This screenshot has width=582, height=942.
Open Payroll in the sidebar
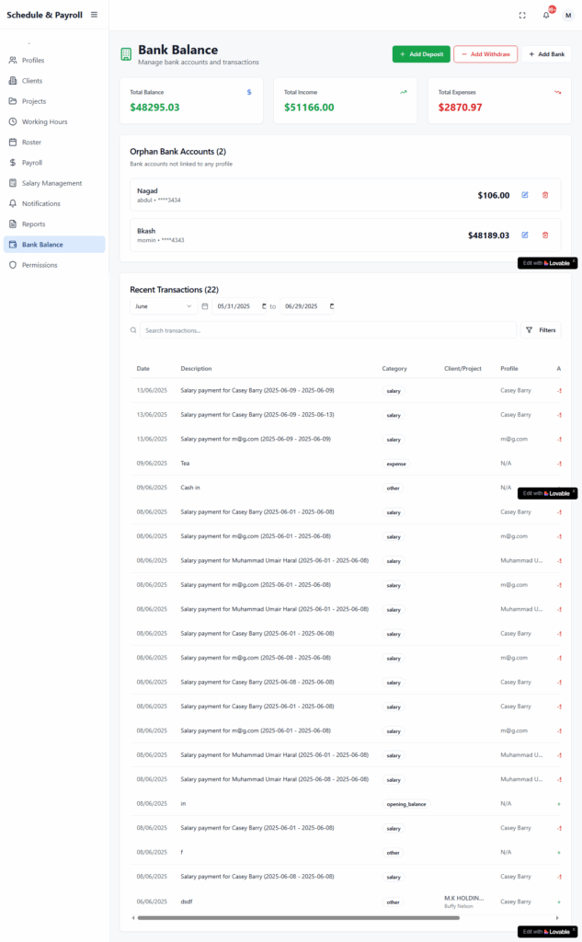(32, 163)
